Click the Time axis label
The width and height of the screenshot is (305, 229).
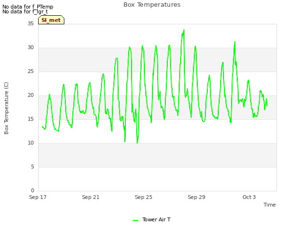coord(269,205)
